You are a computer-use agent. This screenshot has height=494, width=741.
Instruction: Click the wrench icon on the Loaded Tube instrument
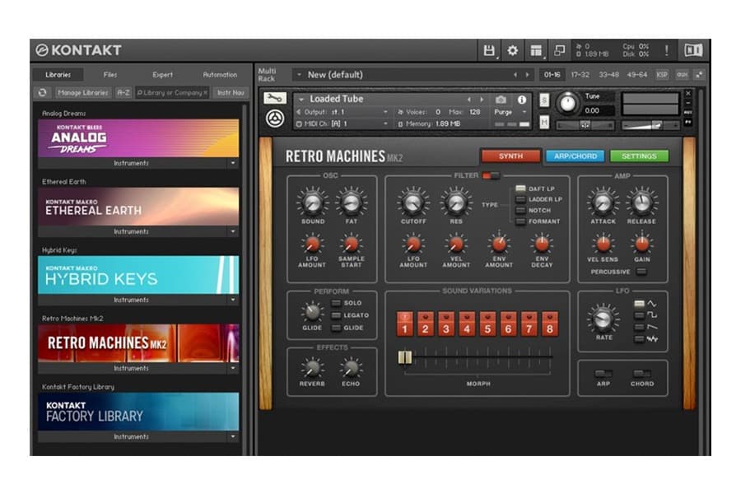274,99
